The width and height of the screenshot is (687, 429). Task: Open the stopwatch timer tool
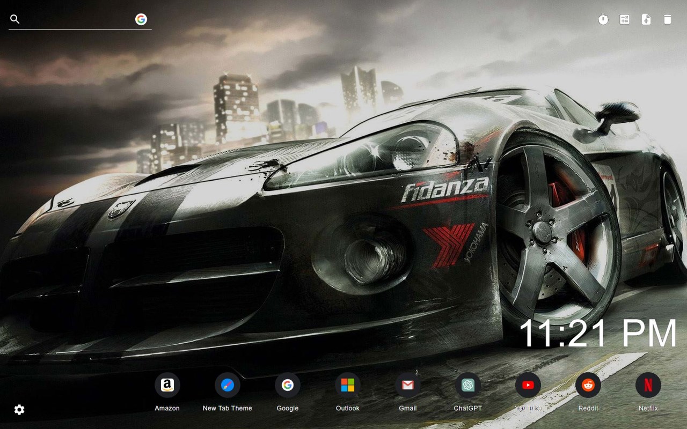603,20
